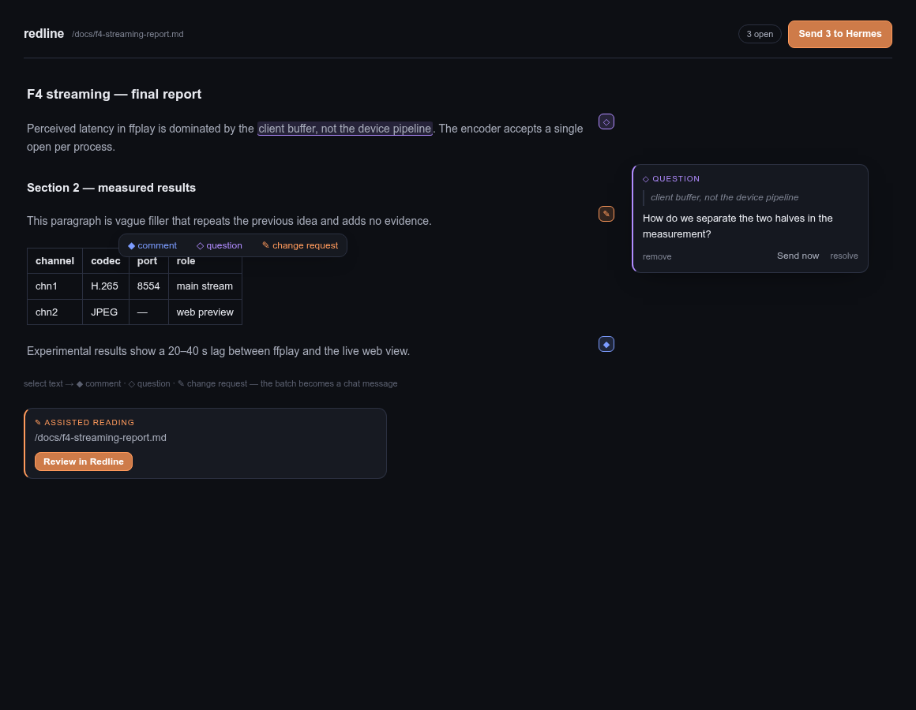Viewport: 916px width, 710px height.
Task: Click 'Section 2 — measured results' heading
Action: tap(111, 188)
